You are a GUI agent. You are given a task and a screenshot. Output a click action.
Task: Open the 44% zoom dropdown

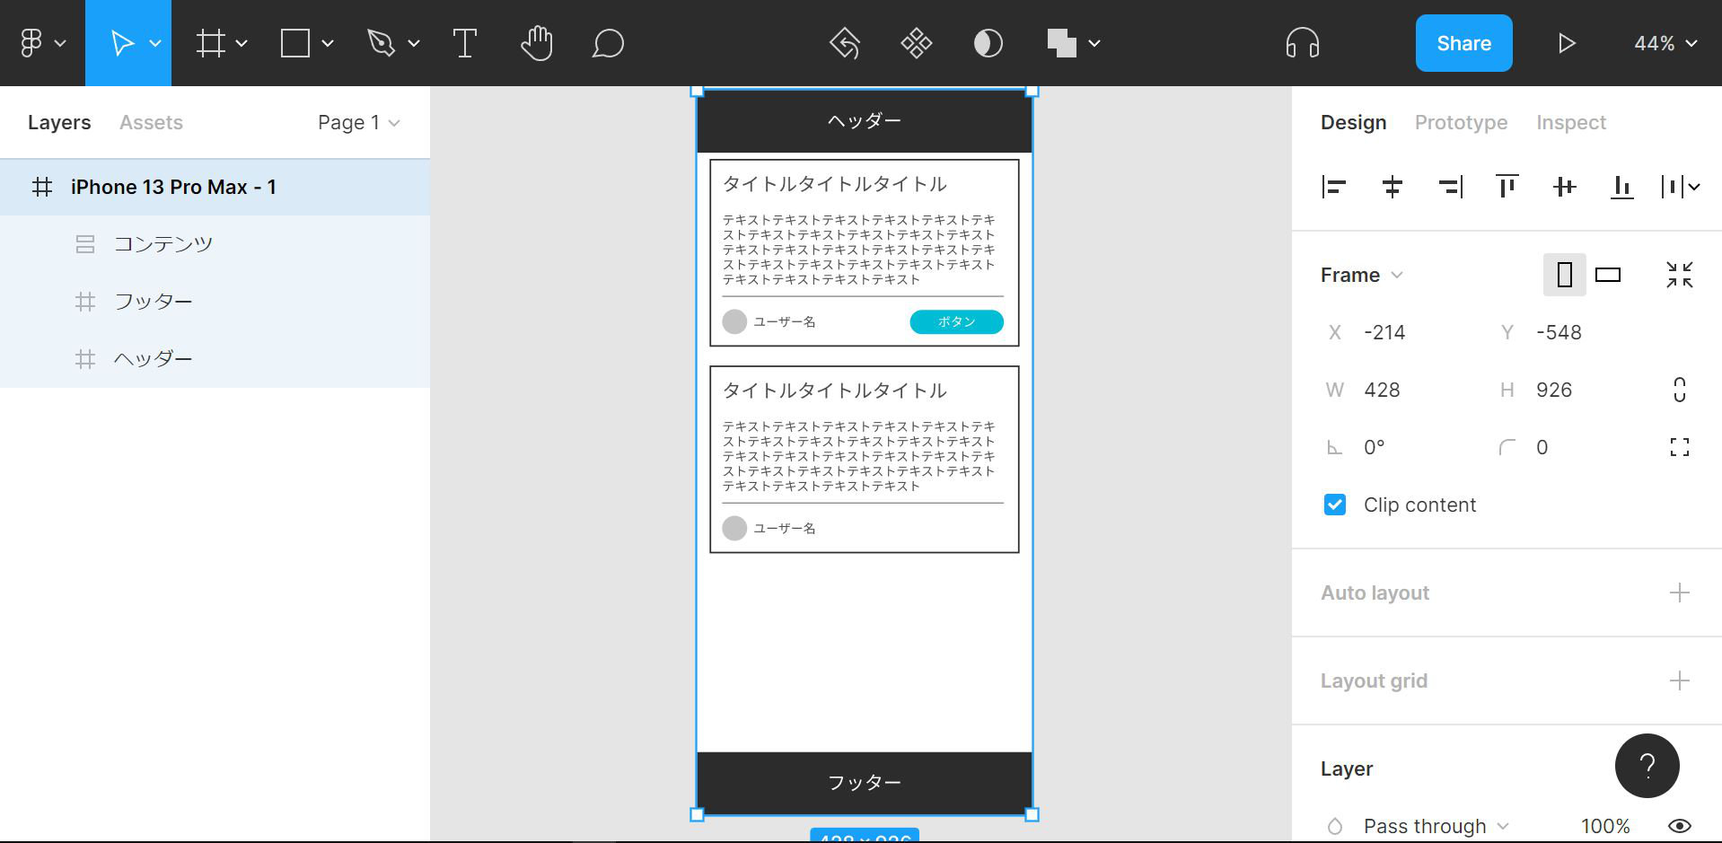(x=1665, y=43)
